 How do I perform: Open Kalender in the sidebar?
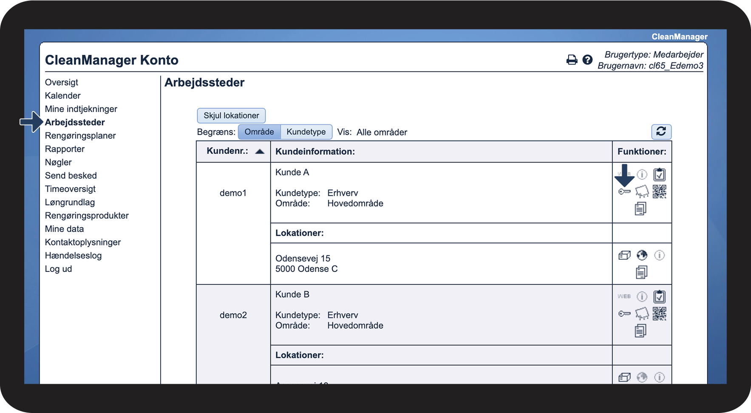click(x=63, y=96)
